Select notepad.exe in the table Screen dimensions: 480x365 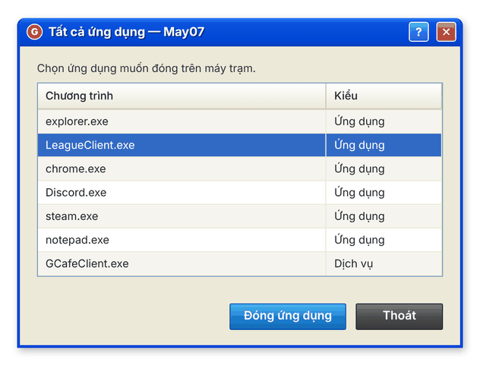(240, 240)
